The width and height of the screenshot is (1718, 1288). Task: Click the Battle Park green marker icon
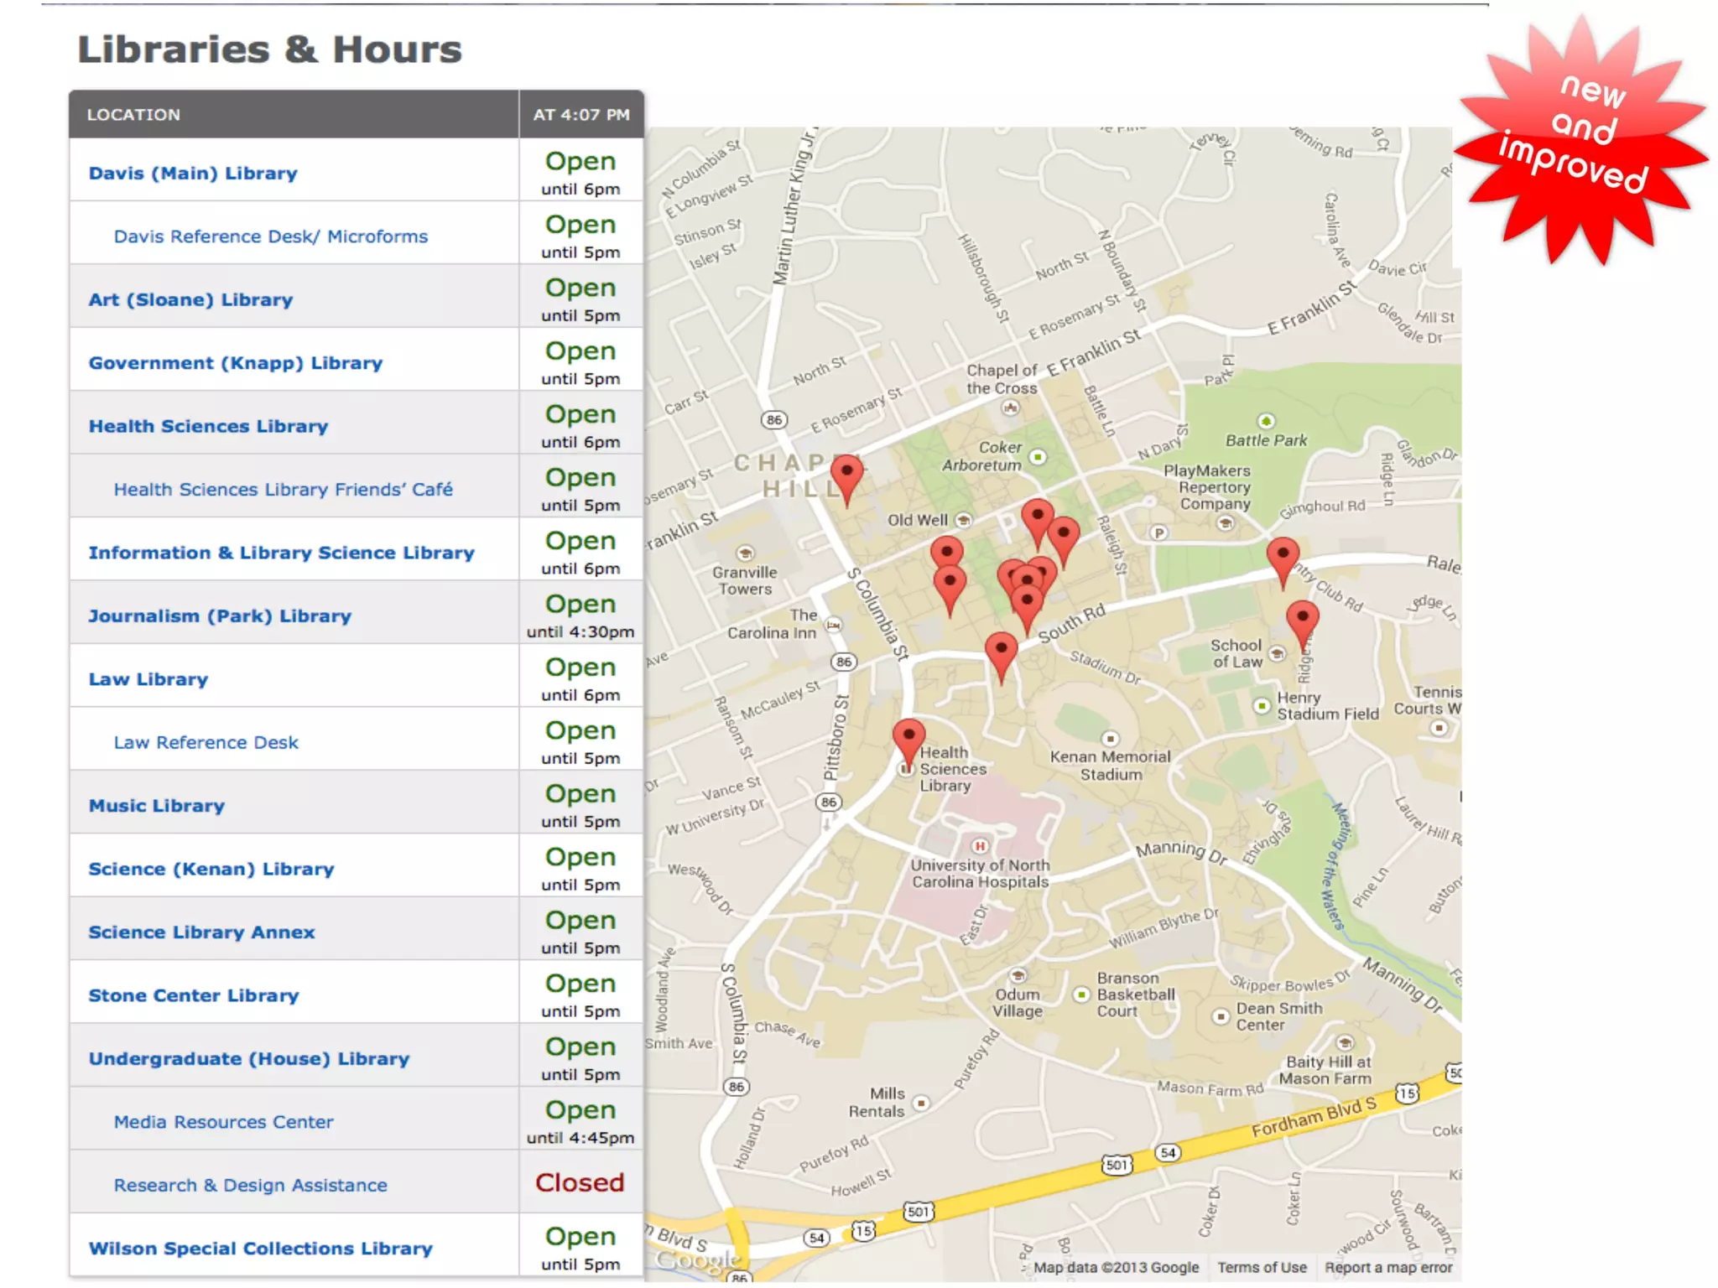tap(1266, 421)
